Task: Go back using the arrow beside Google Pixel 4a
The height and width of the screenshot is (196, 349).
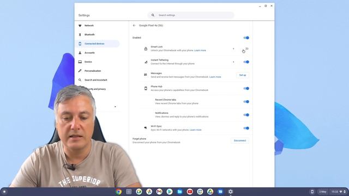Action: click(134, 26)
